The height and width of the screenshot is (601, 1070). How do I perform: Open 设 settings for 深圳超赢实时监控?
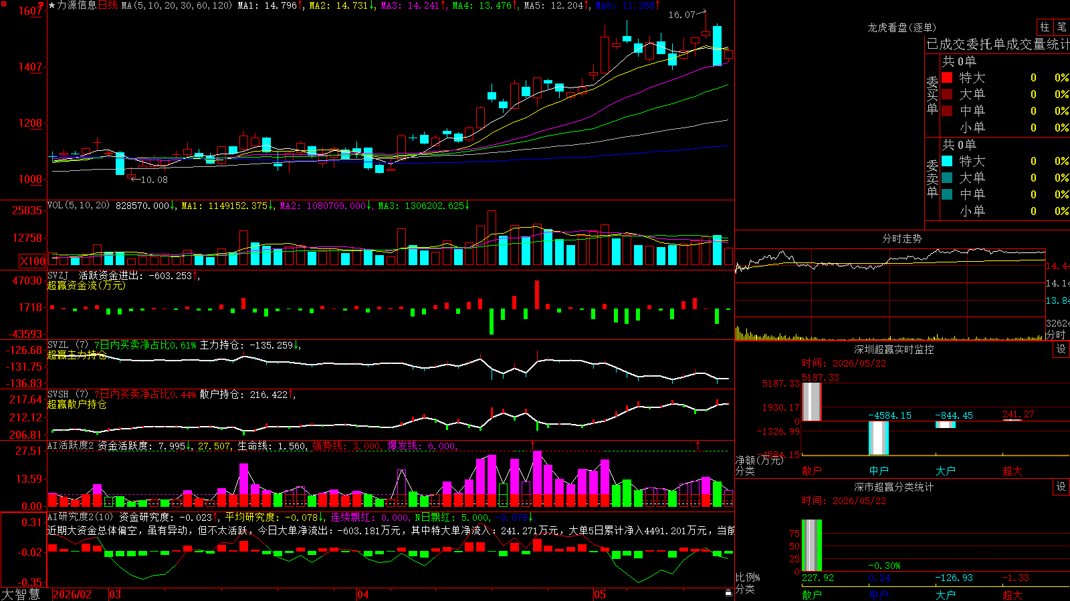click(x=1061, y=349)
